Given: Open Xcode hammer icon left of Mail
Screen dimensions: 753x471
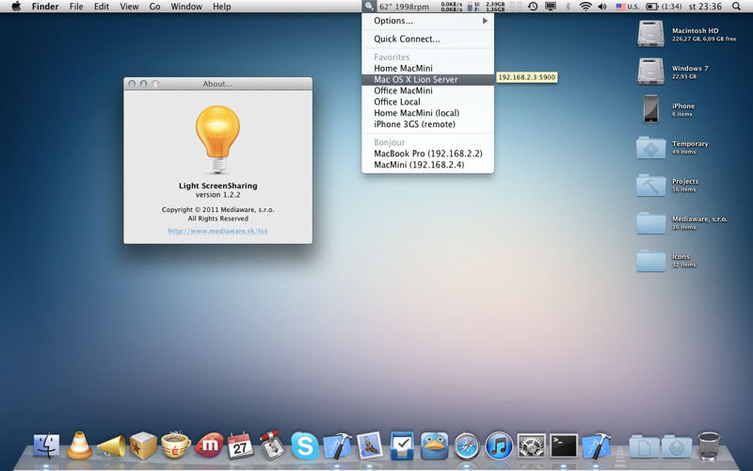Looking at the screenshot, I should pyautogui.click(x=337, y=446).
